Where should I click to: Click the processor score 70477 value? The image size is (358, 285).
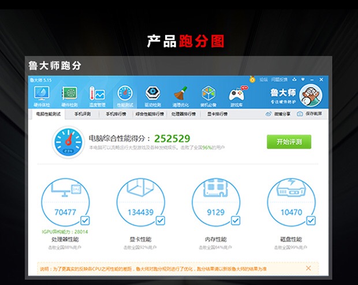click(x=65, y=212)
